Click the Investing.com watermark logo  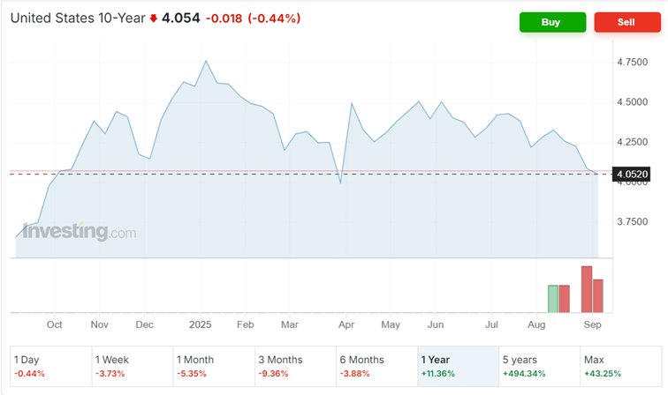point(80,232)
